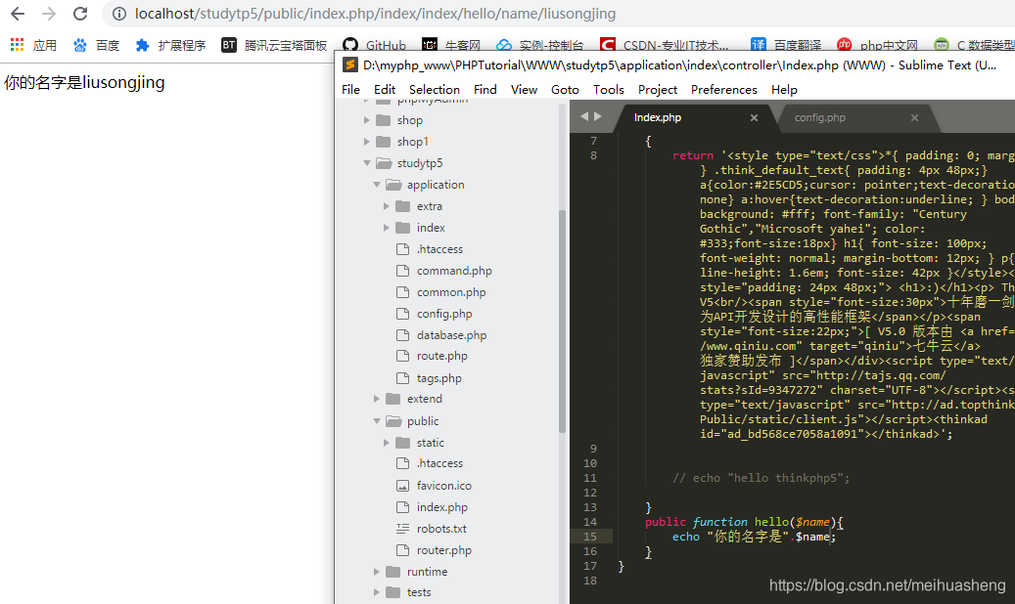Open common.php in sidebar

[x=451, y=292]
